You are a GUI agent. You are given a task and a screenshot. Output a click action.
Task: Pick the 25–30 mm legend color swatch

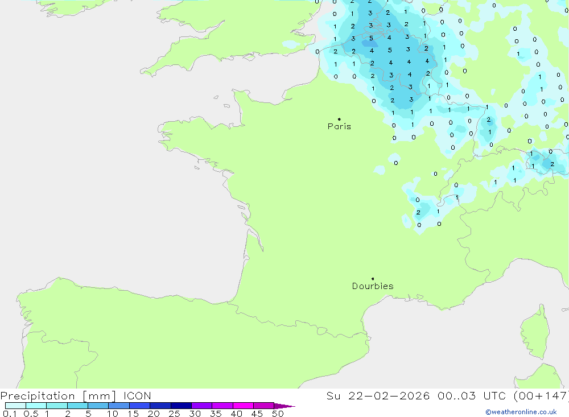click(181, 406)
